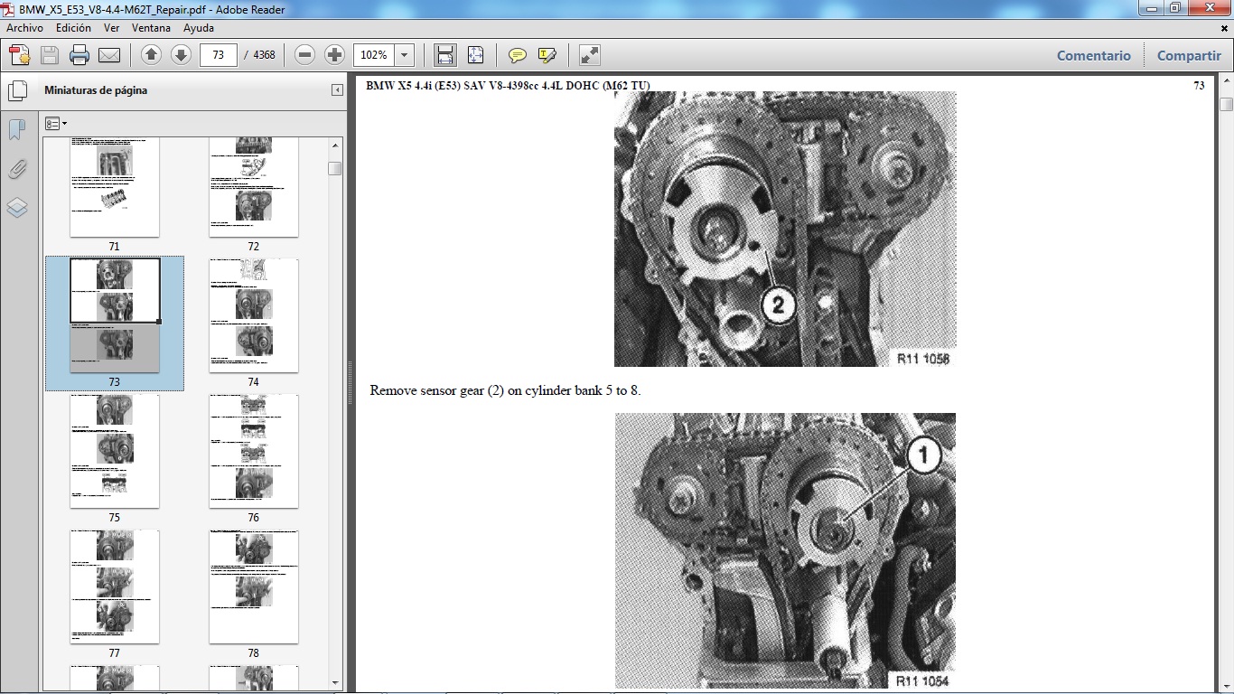Open the attachments paperclip panel

pos(16,169)
